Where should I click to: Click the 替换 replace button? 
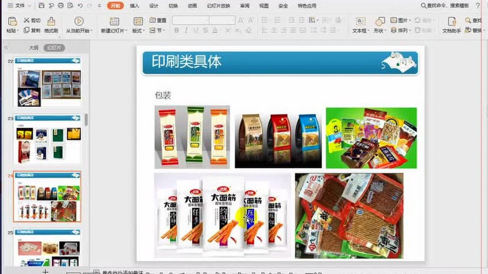pos(474,30)
